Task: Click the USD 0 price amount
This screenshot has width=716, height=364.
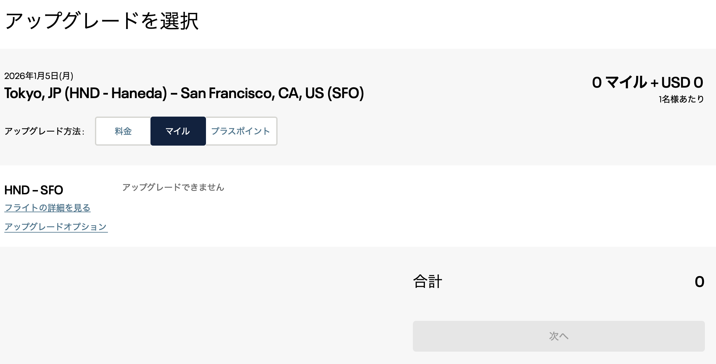Action: 682,83
